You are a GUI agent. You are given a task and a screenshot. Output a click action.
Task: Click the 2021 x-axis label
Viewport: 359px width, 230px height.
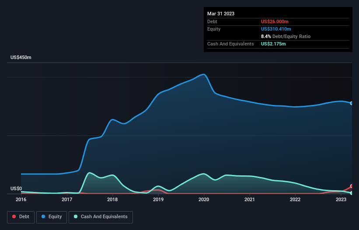point(250,199)
